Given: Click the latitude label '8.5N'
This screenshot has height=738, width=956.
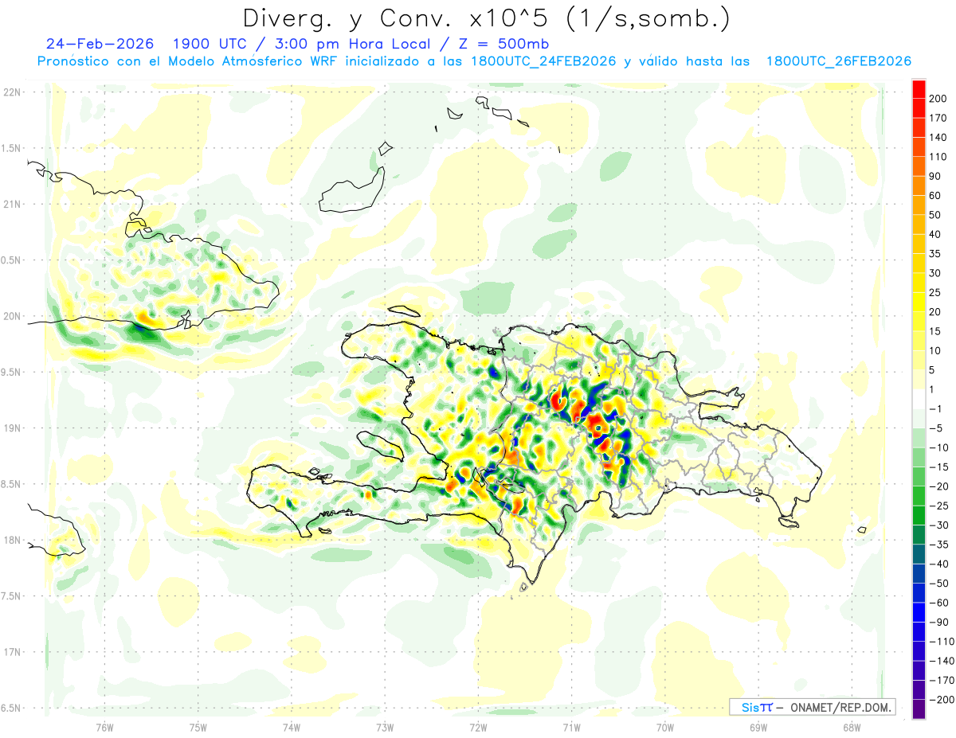Looking at the screenshot, I should (x=11, y=484).
